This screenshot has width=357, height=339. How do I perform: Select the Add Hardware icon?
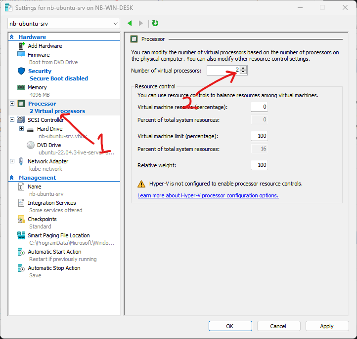[21, 46]
